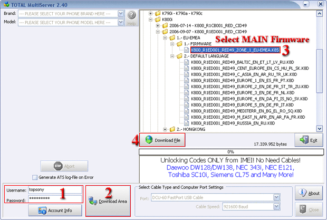This screenshot has height=220, width=327.
Task: Select K800_R1ED001_RED49_ZONE_1_EU-EMEA main firmware file
Action: [235, 50]
